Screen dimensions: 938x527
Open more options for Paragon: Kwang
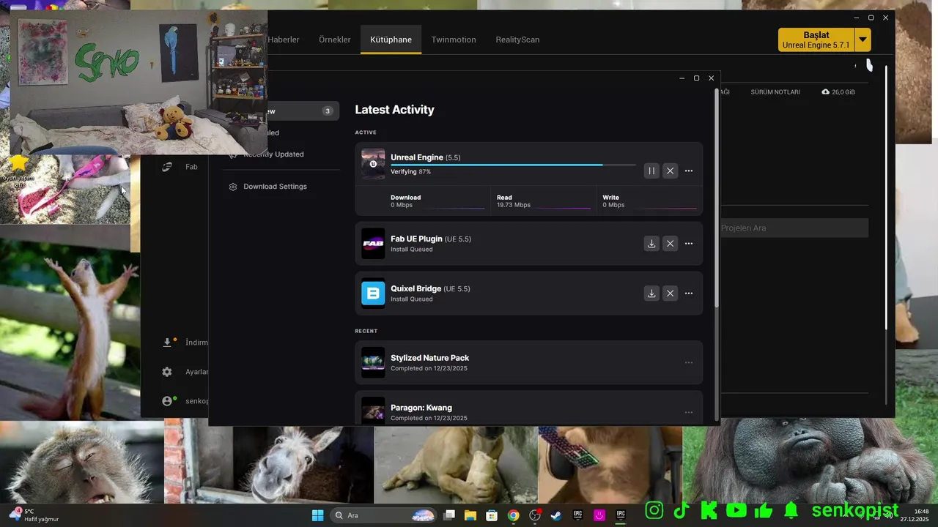coord(688,412)
